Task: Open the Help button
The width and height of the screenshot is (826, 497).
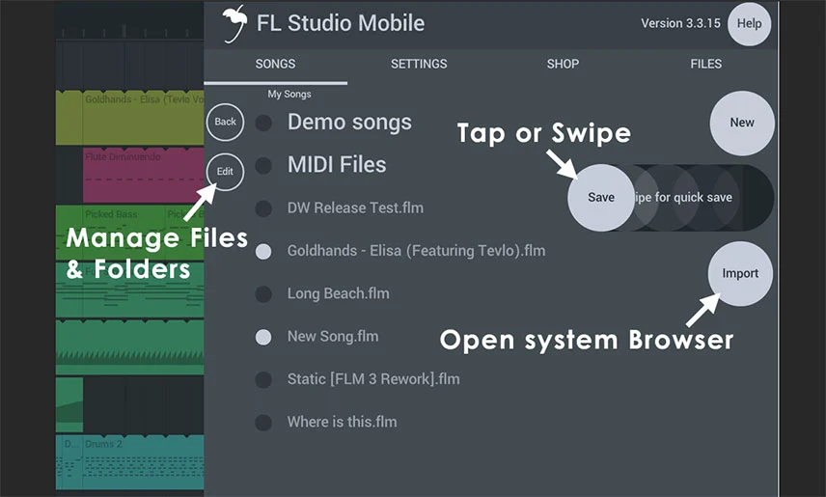Action: tap(749, 24)
